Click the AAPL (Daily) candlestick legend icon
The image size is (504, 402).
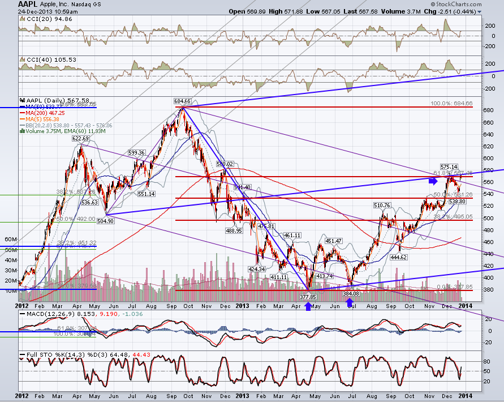pos(23,100)
